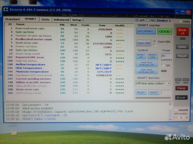Click log scroll up arrow
Screen dimensions: 193x144
(170, 104)
